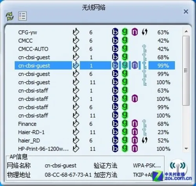This screenshot has height=186, width=196.
Task: Click the MAC address 08-CC-68-67-73-A1
Action: [x=68, y=175]
